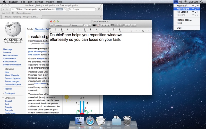The width and height of the screenshot is (206, 129).
Task: Reload the page in Safari
Action: pyautogui.click(x=65, y=9)
